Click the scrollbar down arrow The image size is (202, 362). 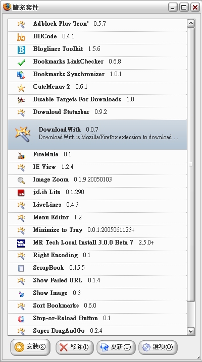(x=191, y=331)
